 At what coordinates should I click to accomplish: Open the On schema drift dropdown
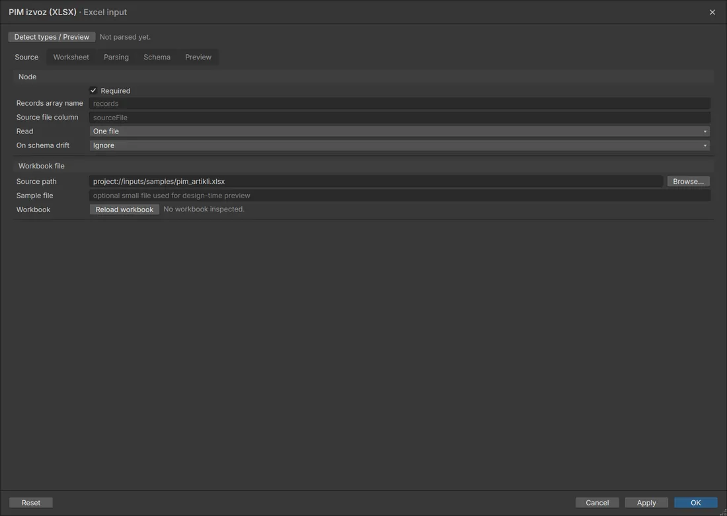coord(399,145)
